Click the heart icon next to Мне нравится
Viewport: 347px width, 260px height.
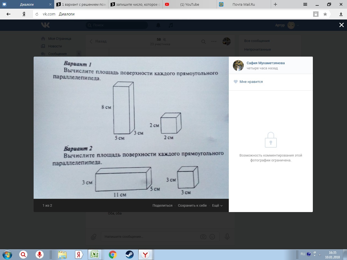[236, 82]
